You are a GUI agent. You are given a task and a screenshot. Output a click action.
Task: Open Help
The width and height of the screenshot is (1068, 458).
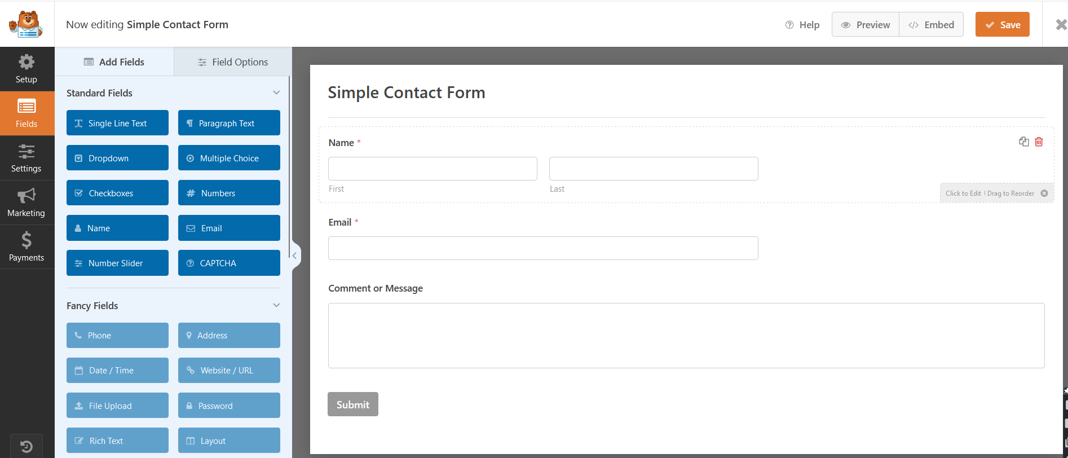point(802,24)
